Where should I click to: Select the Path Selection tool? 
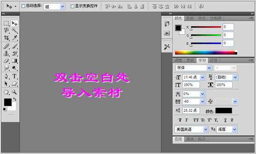click(6, 84)
